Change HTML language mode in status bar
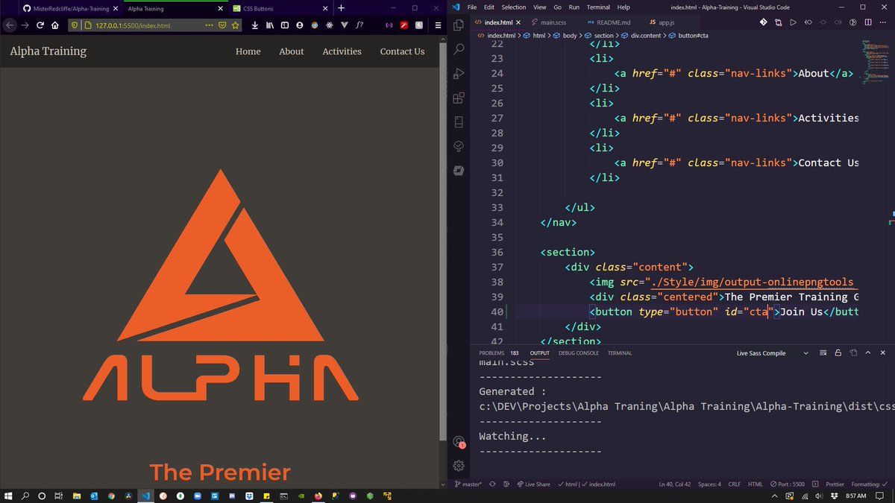Image resolution: width=895 pixels, height=503 pixels. [x=756, y=484]
